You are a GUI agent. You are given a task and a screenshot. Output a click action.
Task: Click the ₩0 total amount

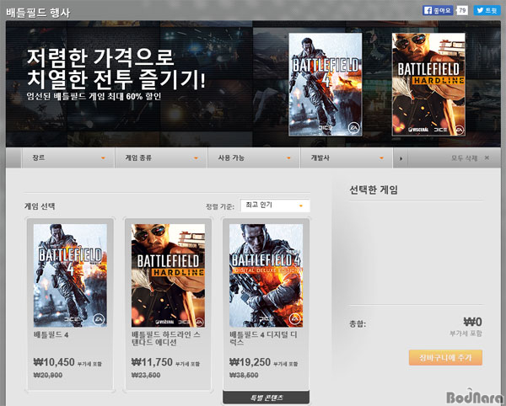click(x=473, y=322)
